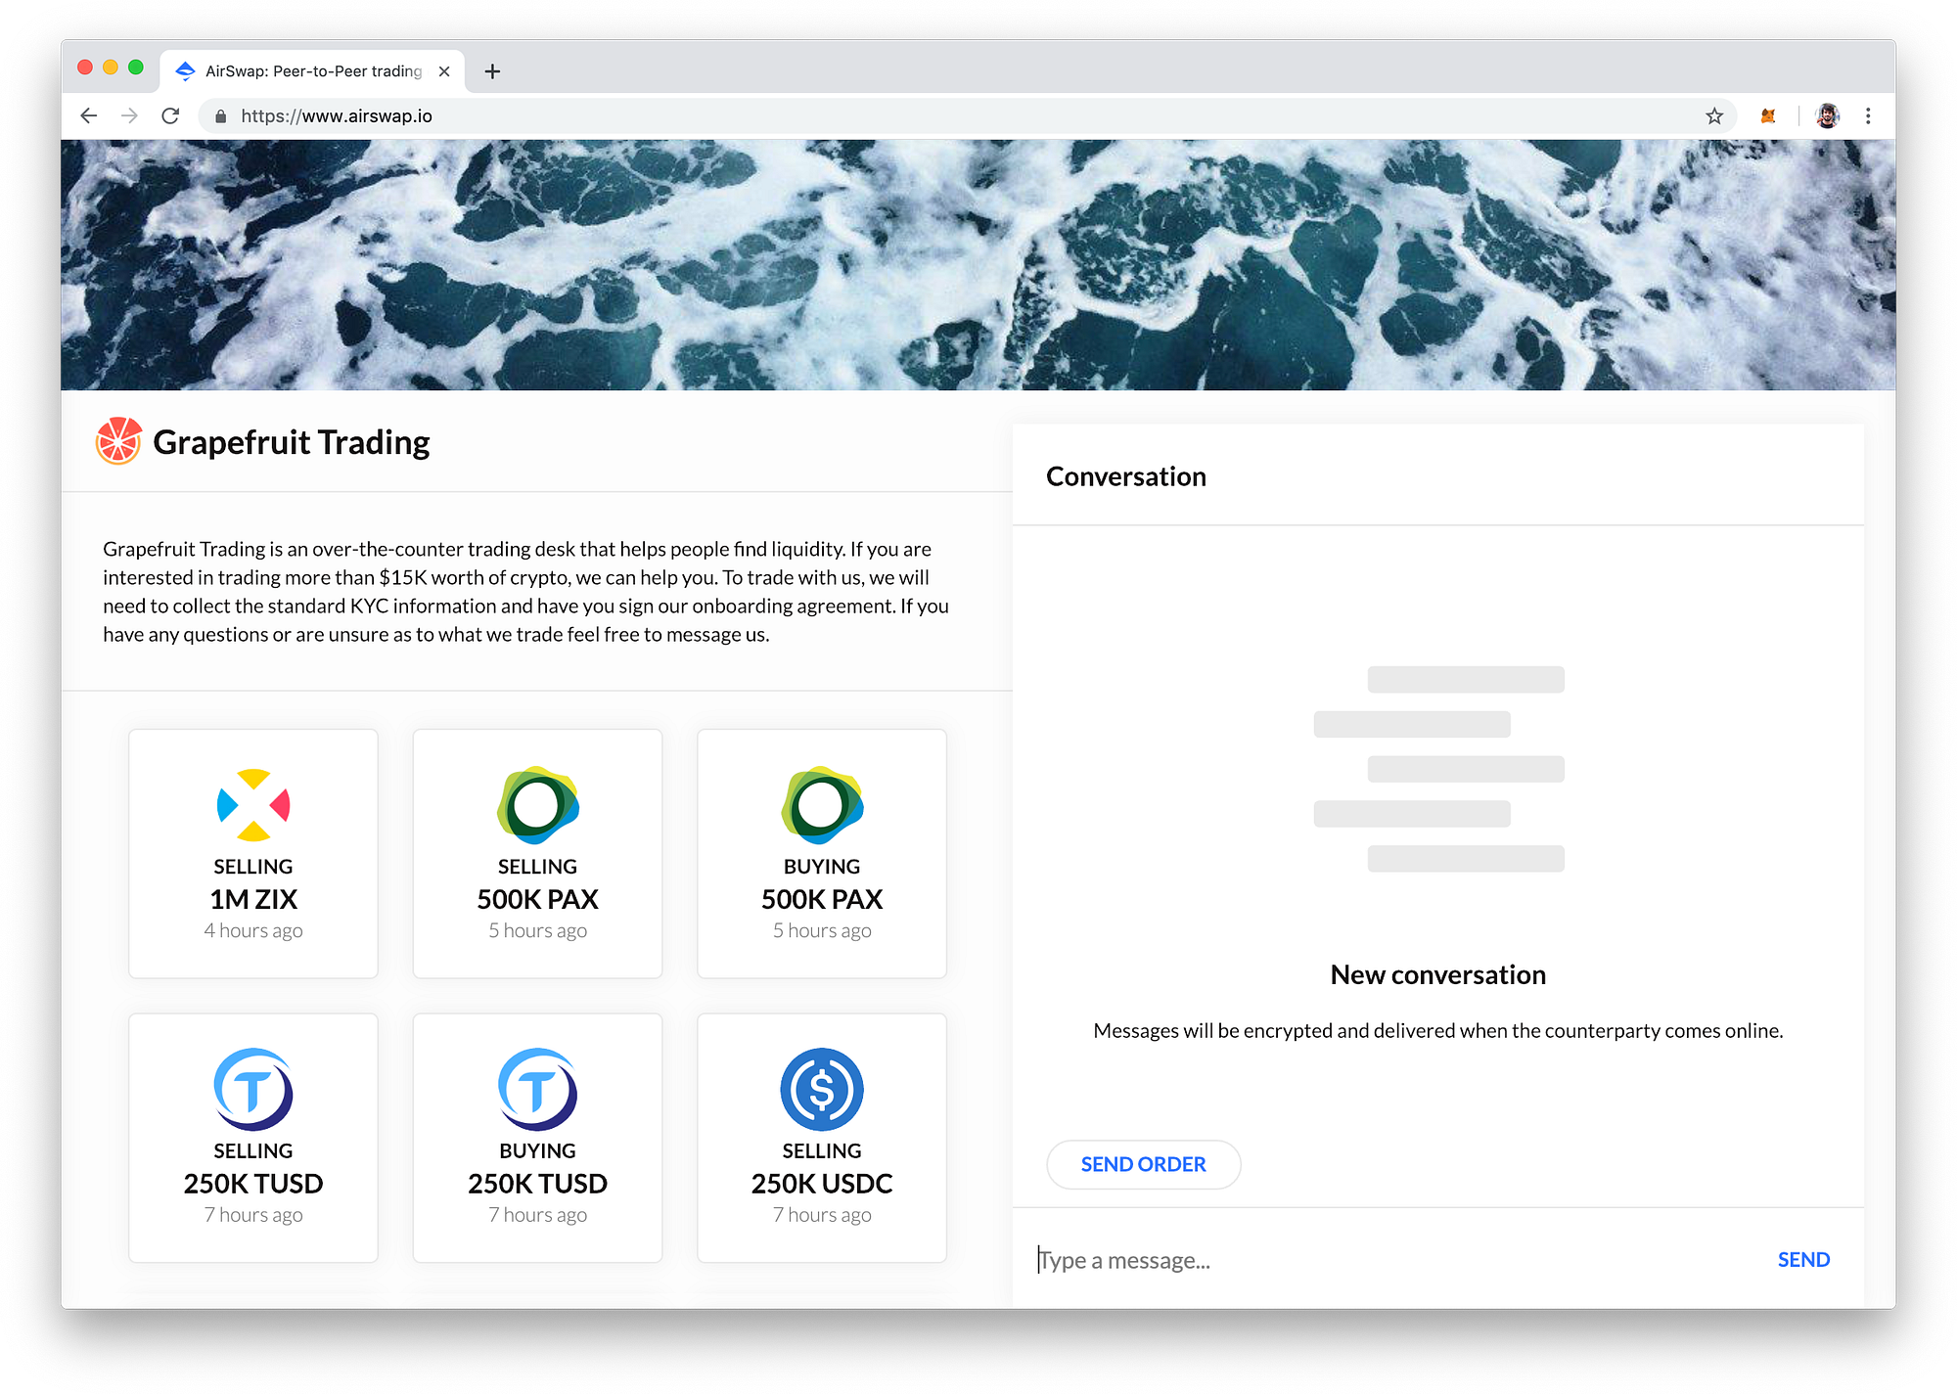Click the '4 hours ago' timestamp

click(253, 930)
